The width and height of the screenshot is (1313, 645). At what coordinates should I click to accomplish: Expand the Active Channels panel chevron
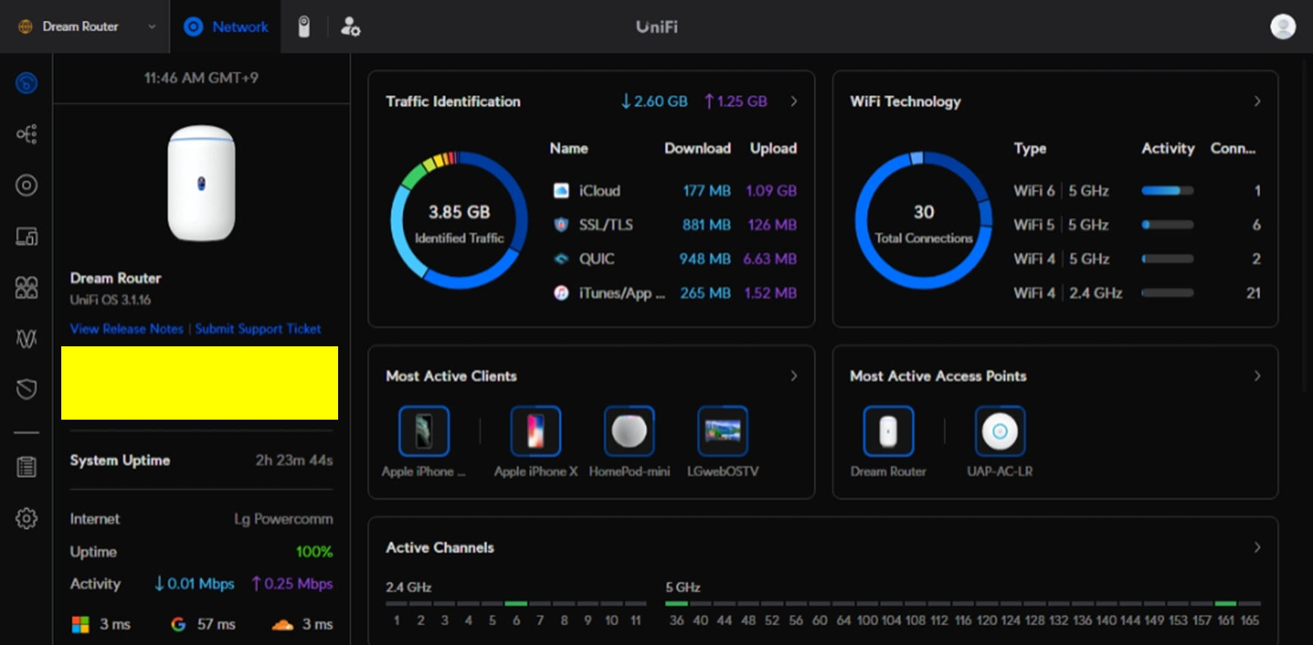click(1257, 547)
